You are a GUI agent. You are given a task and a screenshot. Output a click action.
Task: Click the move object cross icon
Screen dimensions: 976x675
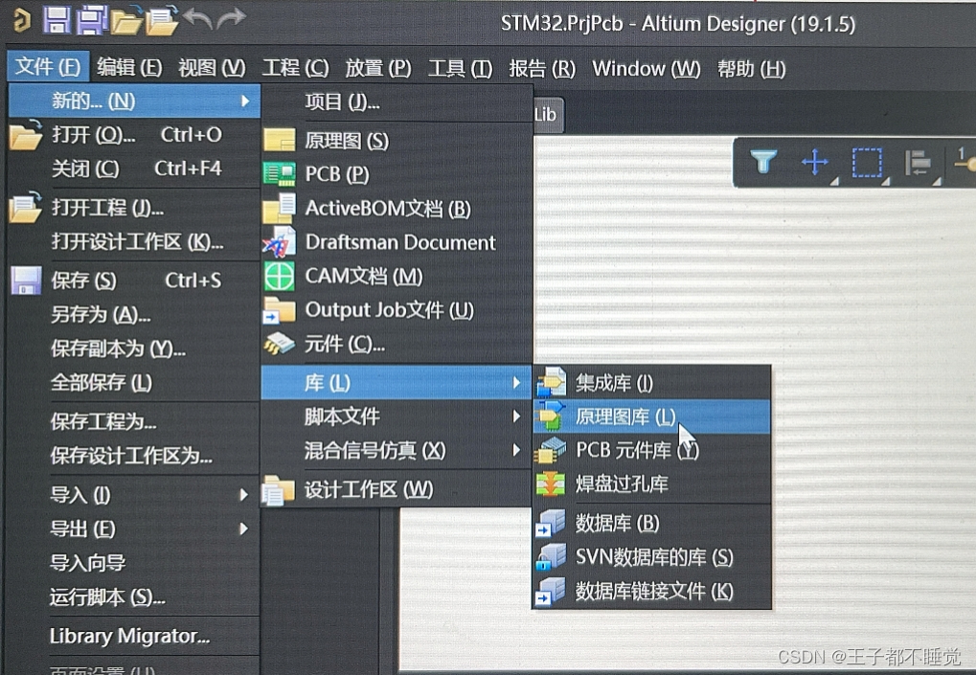tap(815, 163)
